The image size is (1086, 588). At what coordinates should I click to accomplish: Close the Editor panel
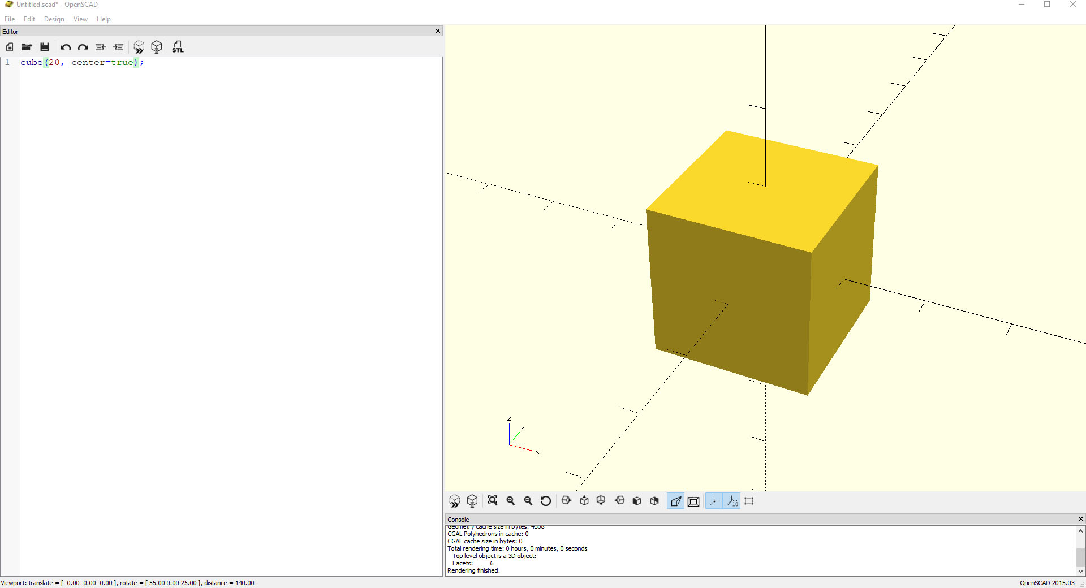[438, 31]
